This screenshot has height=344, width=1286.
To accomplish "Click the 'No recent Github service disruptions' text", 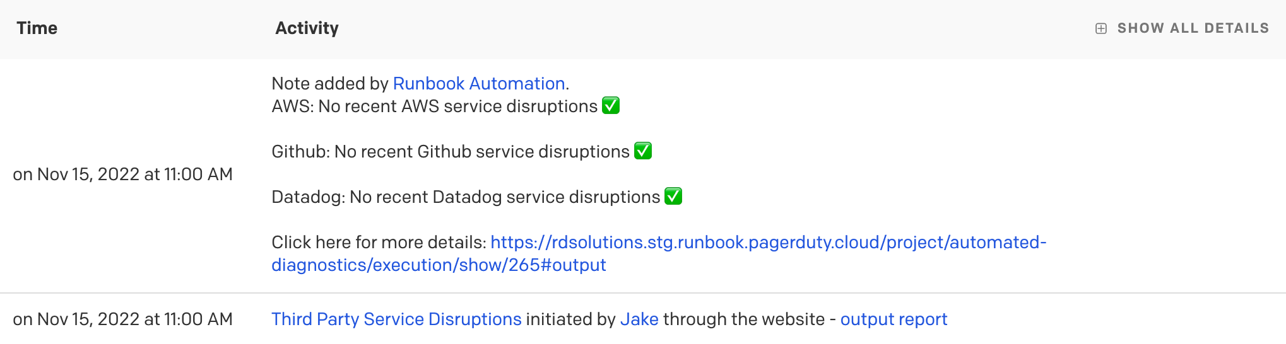I will (482, 152).
